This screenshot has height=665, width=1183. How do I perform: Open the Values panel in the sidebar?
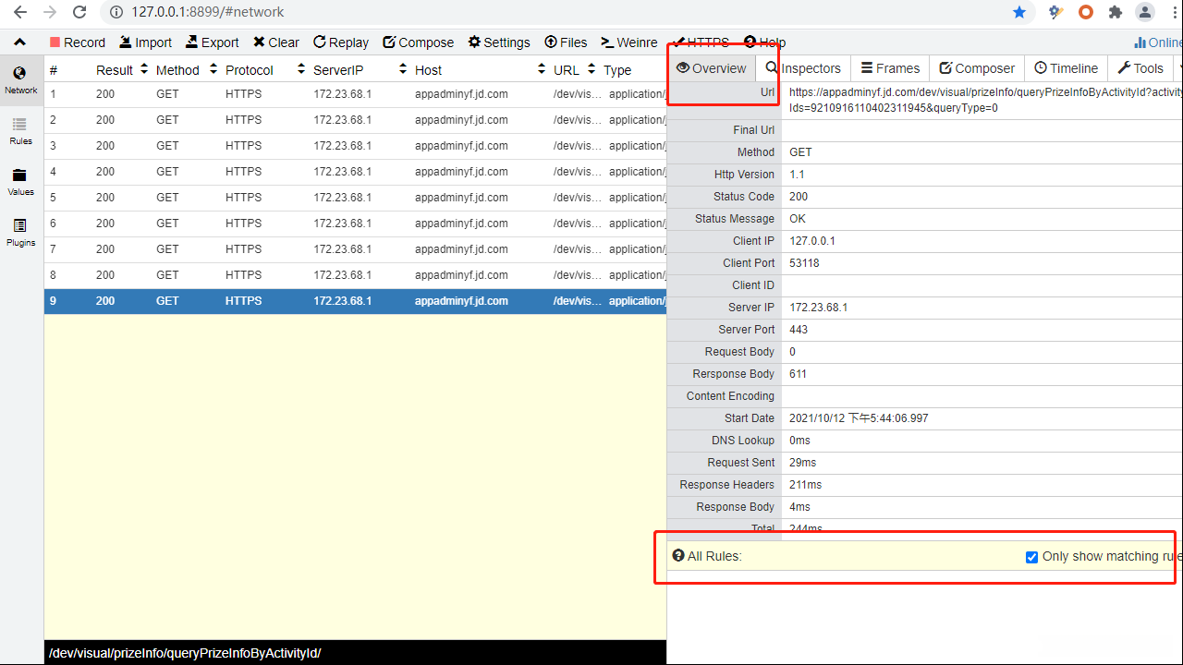point(20,182)
